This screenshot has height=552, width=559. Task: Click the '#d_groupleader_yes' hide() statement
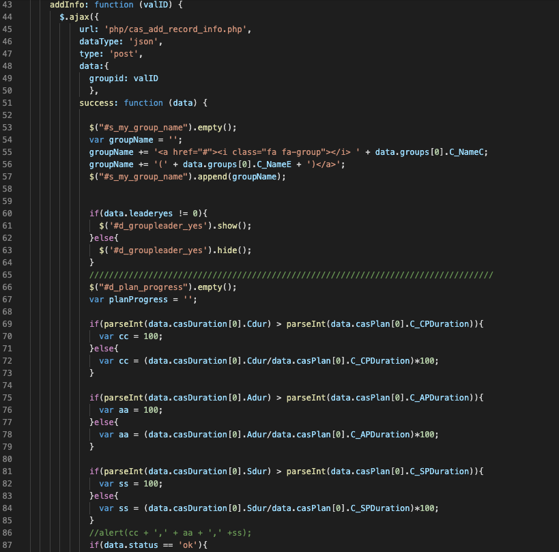tap(175, 250)
